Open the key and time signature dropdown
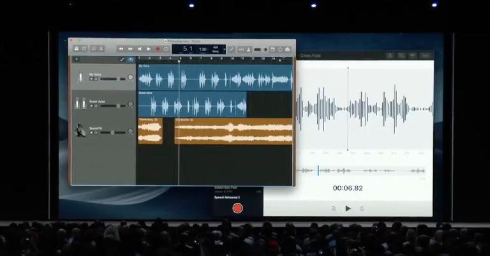Screen dimensions: 490x256 (x=214, y=49)
